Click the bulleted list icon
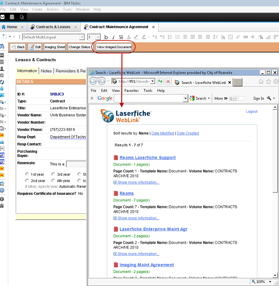 coord(170,37)
